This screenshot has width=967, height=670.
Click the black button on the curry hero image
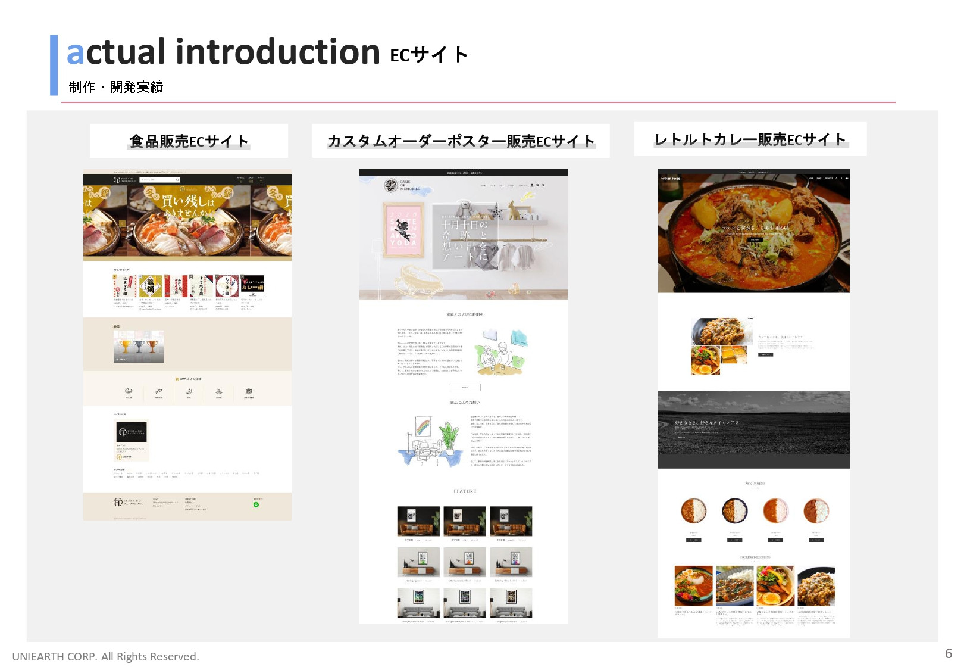(x=755, y=239)
